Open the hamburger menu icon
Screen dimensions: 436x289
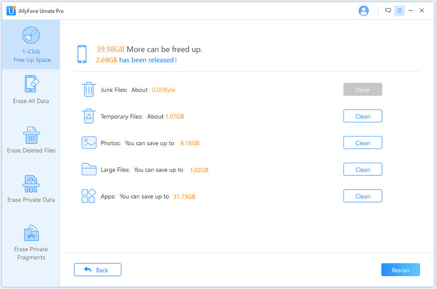coord(399,10)
